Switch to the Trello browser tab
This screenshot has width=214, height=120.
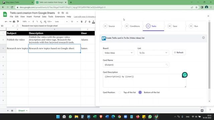click(x=18, y=2)
